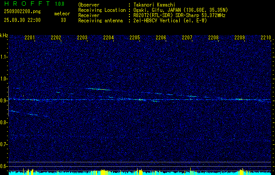Click the 2204 time marker label
Screen dimensions: 275x175
point(108,38)
